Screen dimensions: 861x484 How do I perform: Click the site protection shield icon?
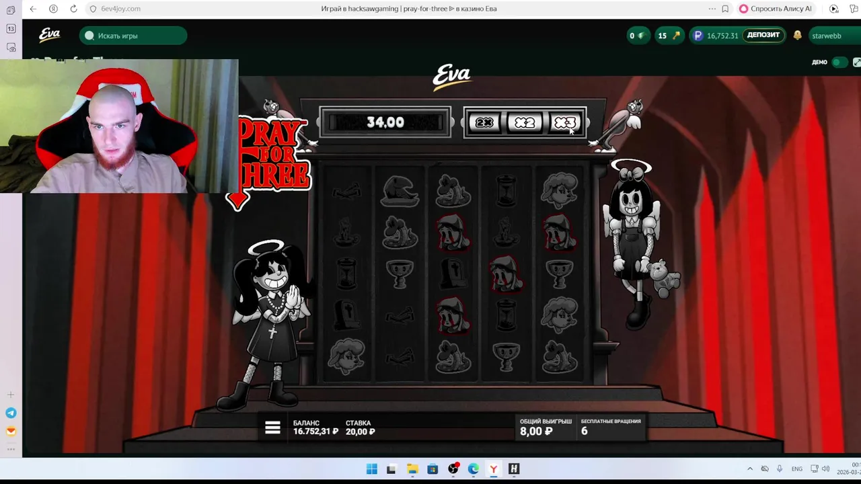[x=93, y=9]
